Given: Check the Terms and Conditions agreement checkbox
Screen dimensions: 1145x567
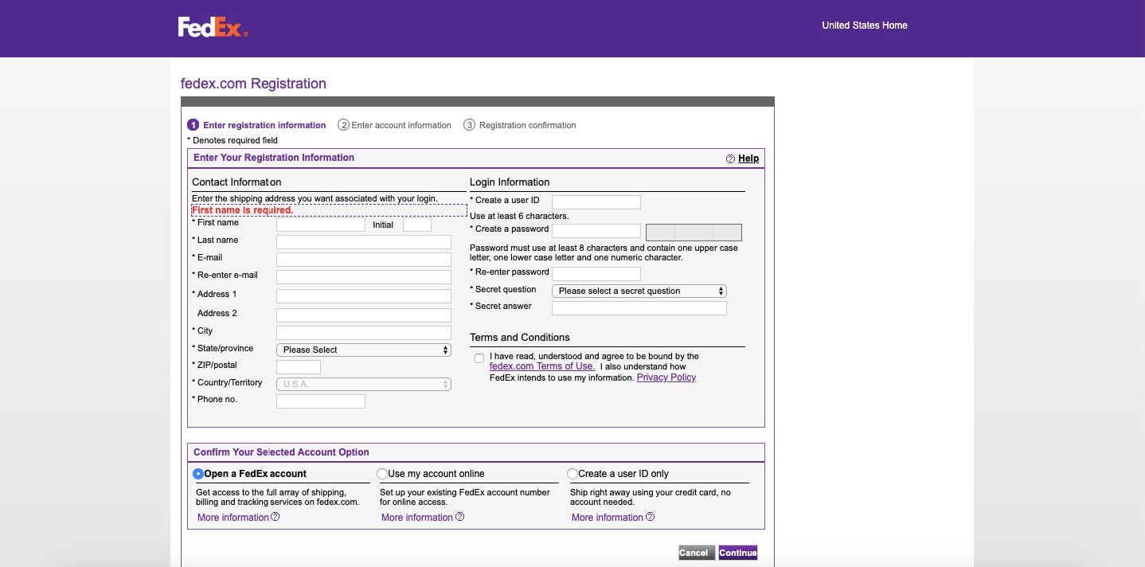Looking at the screenshot, I should (479, 358).
